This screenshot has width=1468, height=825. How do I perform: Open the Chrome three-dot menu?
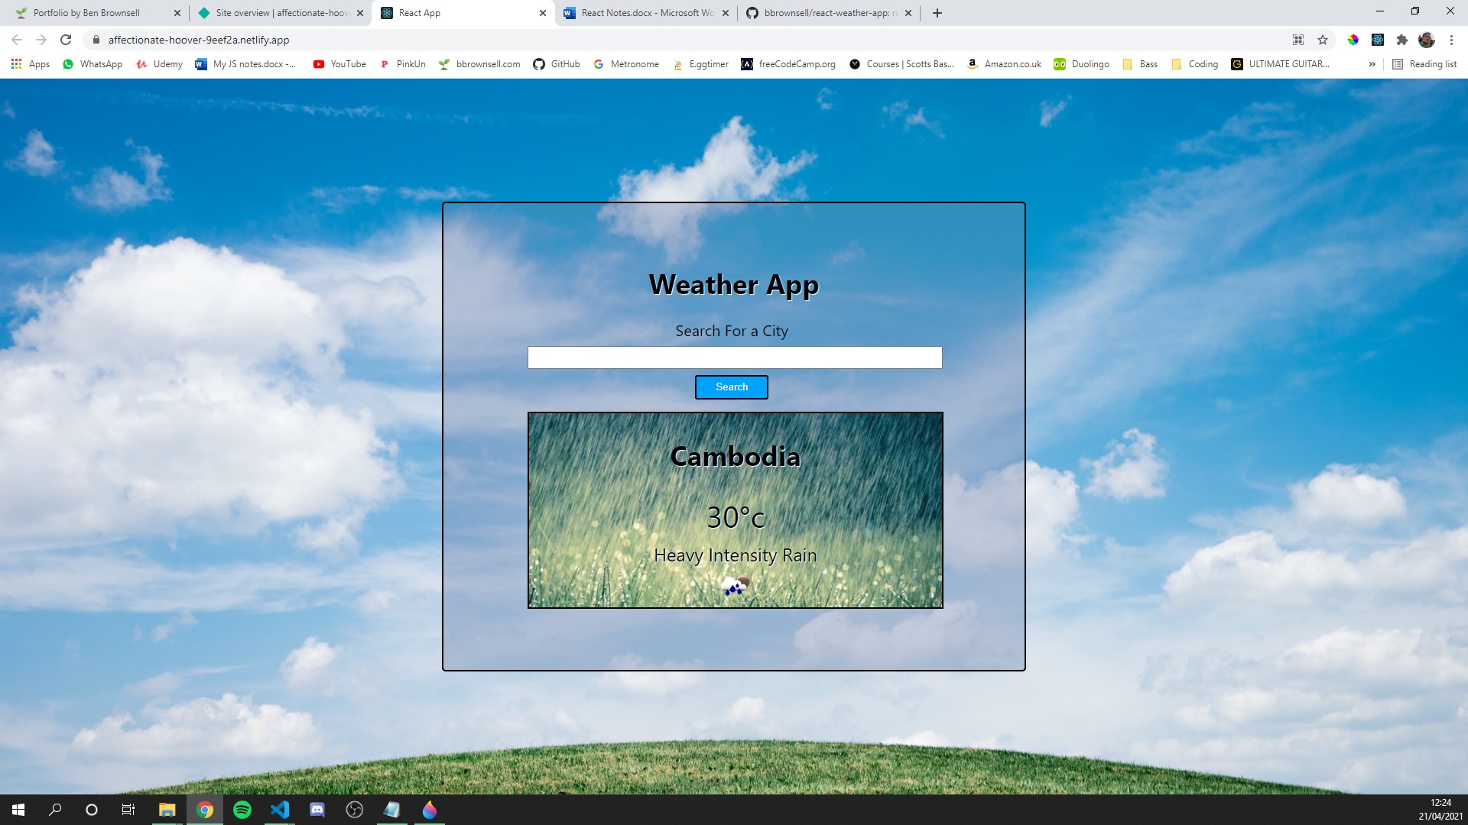(x=1451, y=40)
